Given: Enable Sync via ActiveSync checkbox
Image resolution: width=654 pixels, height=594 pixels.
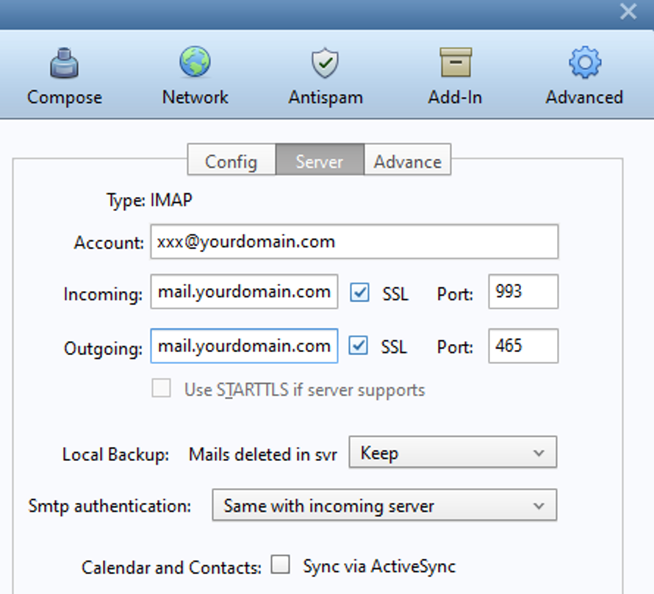Looking at the screenshot, I should click(x=280, y=565).
